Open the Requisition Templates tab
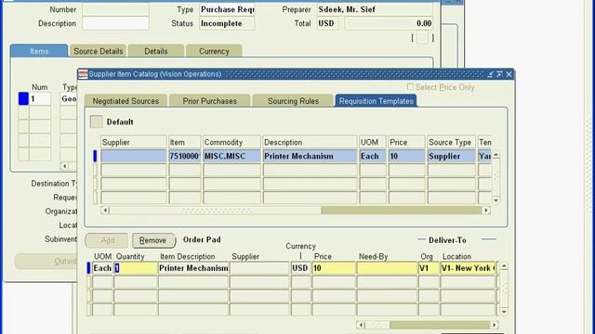 coord(376,101)
